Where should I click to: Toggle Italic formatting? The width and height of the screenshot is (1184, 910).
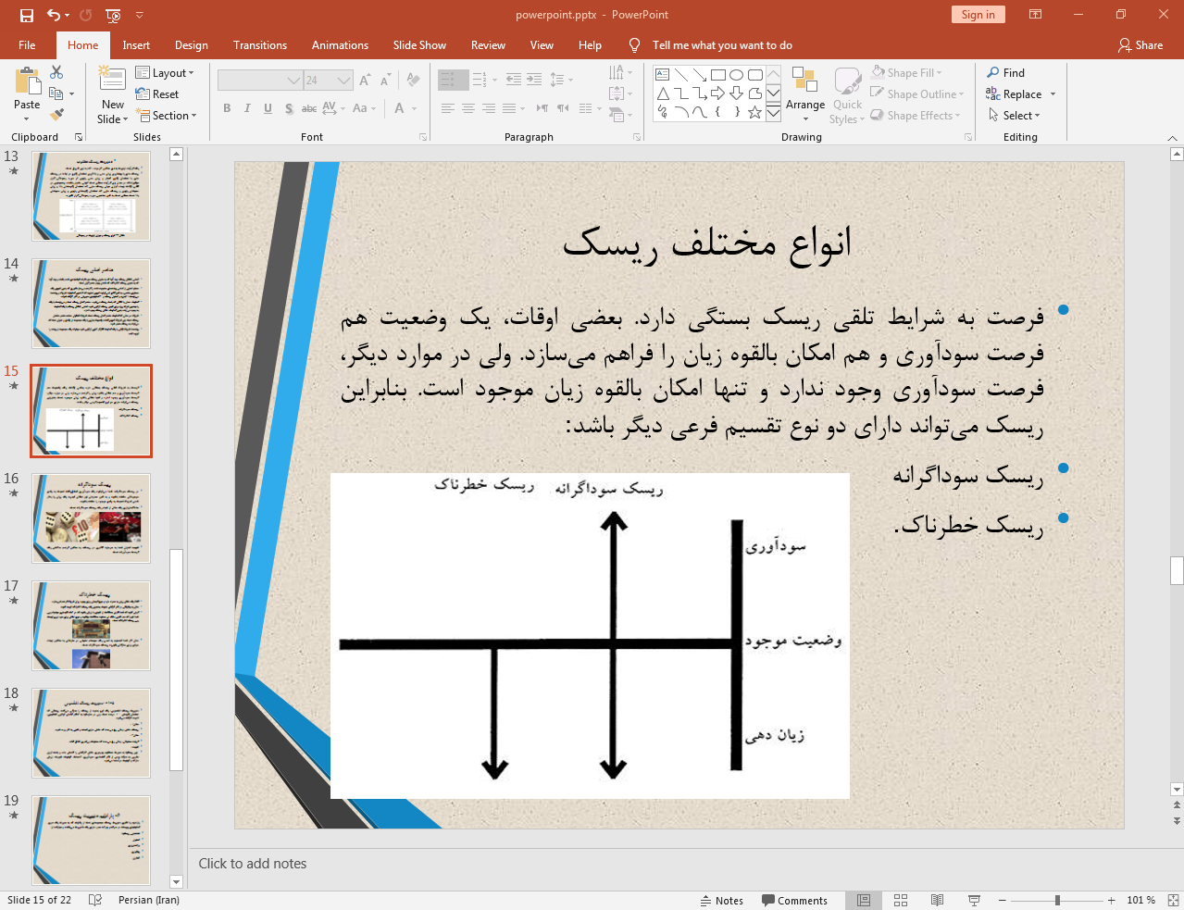click(x=247, y=108)
